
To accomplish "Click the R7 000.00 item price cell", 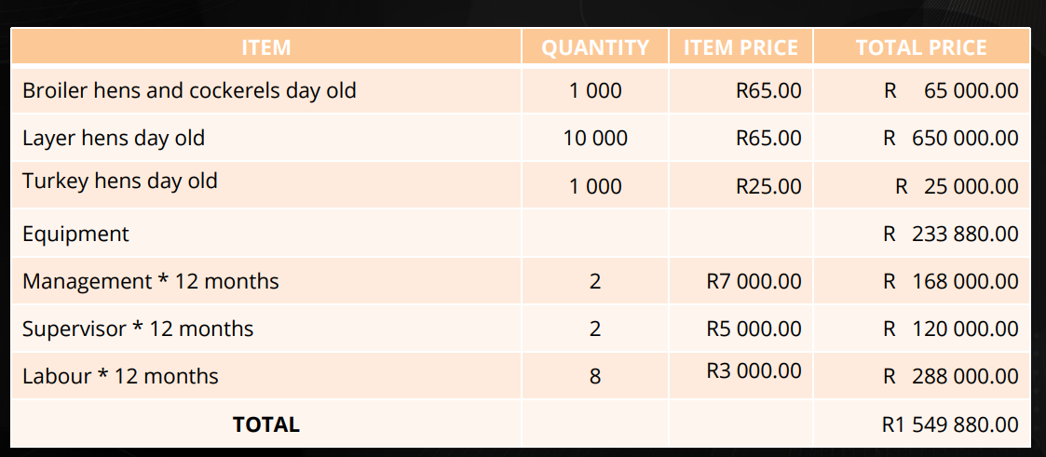I will (754, 281).
